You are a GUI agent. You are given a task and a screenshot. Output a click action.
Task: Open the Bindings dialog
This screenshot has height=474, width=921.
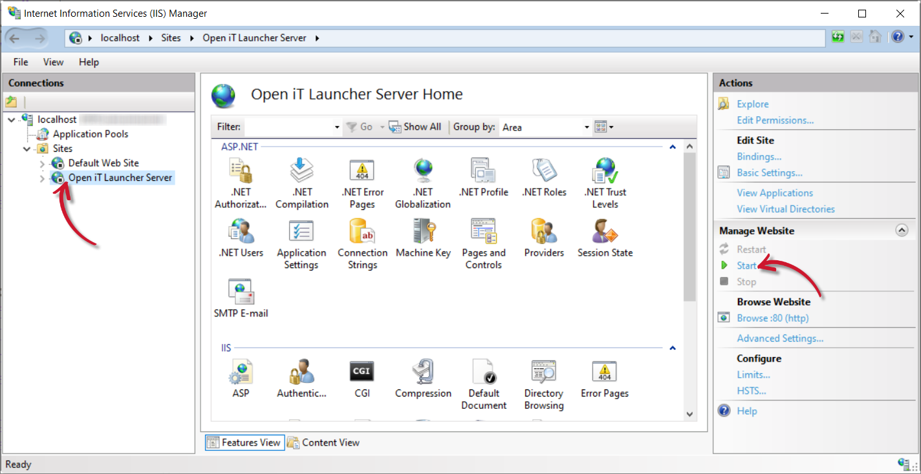759,156
